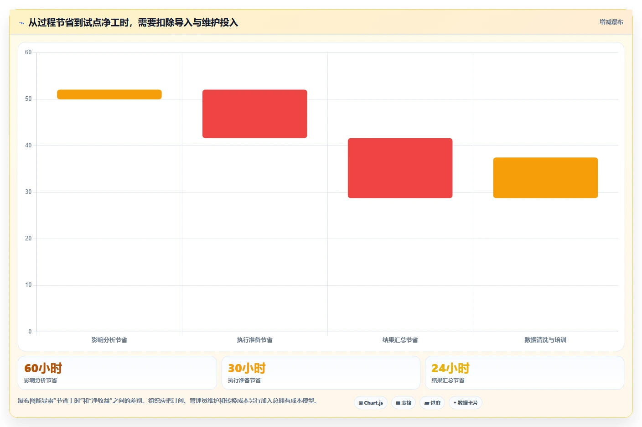Screen dimensions: 642x427
Task: Select the 数据卡片 tag chip
Action: [x=466, y=403]
